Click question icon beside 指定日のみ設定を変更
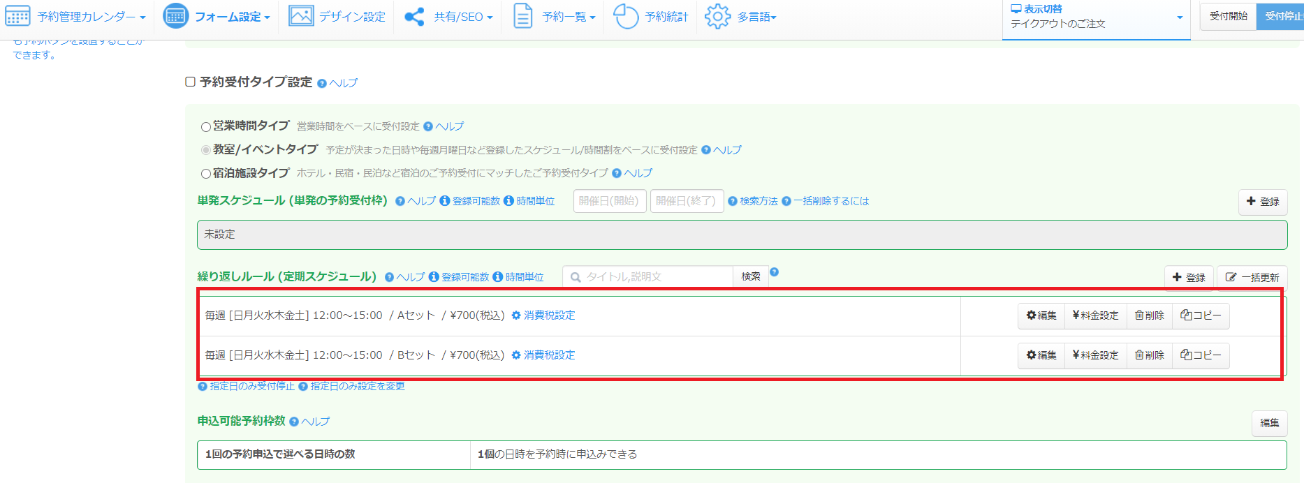1304x483 pixels. click(303, 386)
